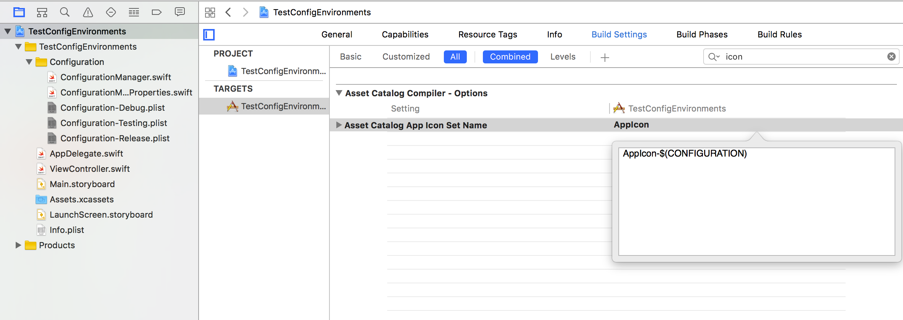The width and height of the screenshot is (903, 320).
Task: Click the LaunchScreen.storyboard file icon
Action: [41, 215]
